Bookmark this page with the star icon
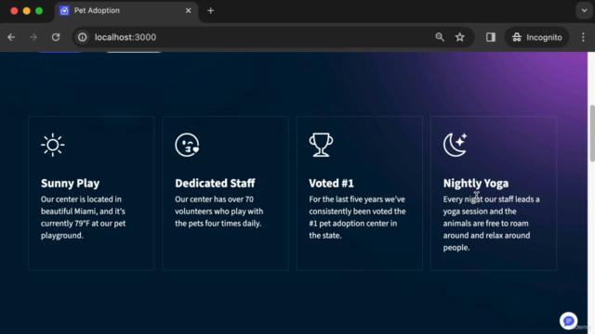 460,37
